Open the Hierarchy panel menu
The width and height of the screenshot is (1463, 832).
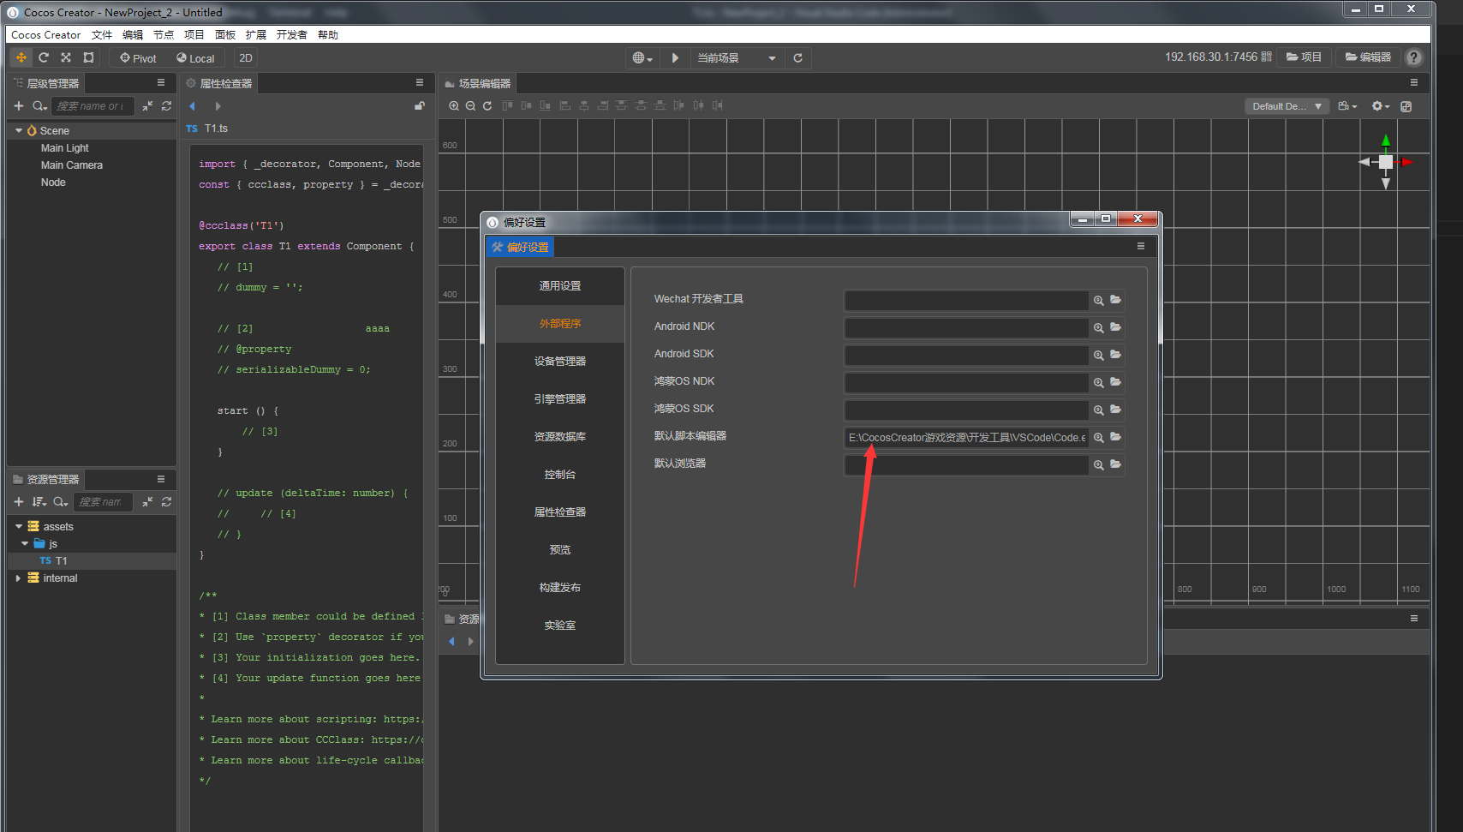click(x=161, y=83)
